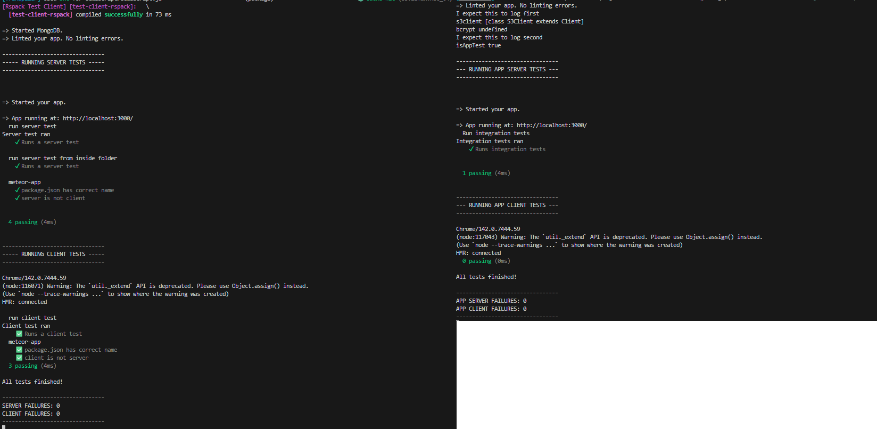Click the "0 passing" client result text
877x429 pixels.
(x=477, y=261)
